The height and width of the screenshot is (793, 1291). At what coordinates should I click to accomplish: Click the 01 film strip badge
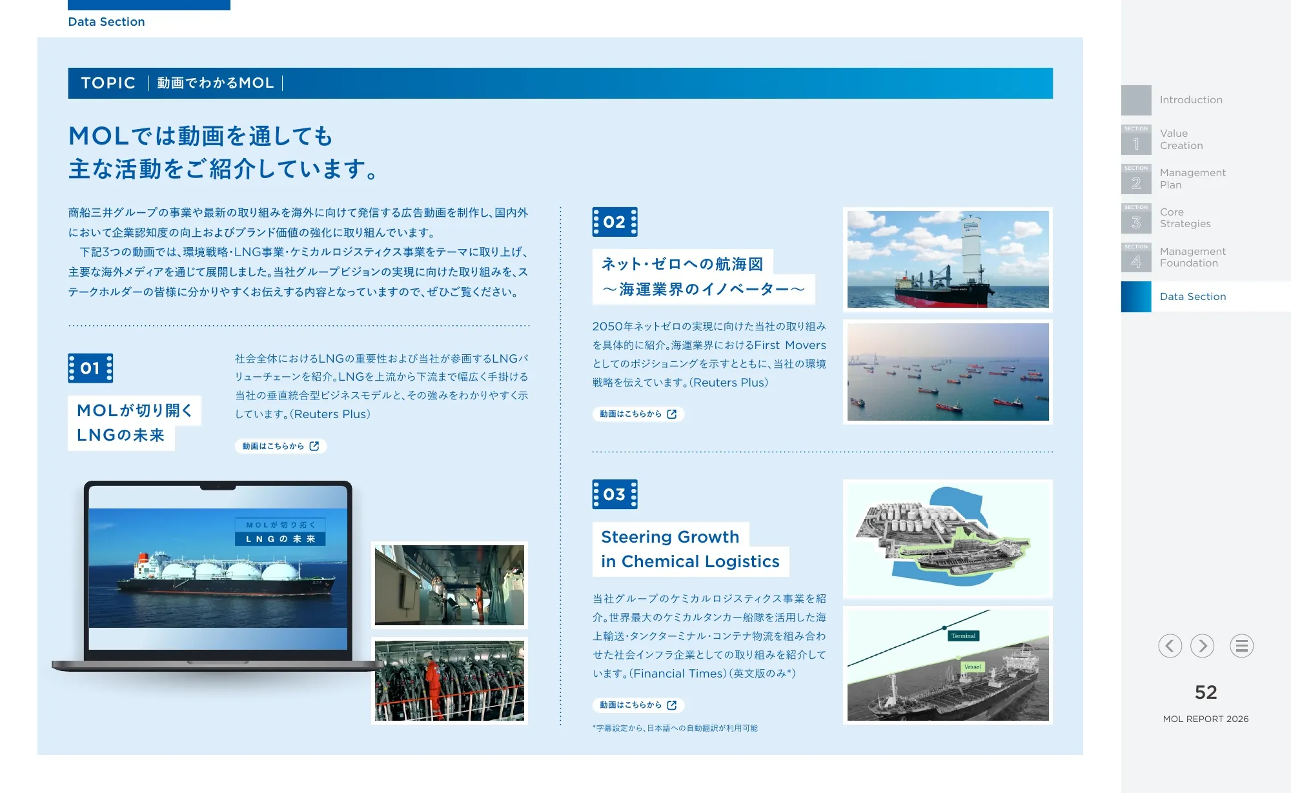tap(90, 368)
